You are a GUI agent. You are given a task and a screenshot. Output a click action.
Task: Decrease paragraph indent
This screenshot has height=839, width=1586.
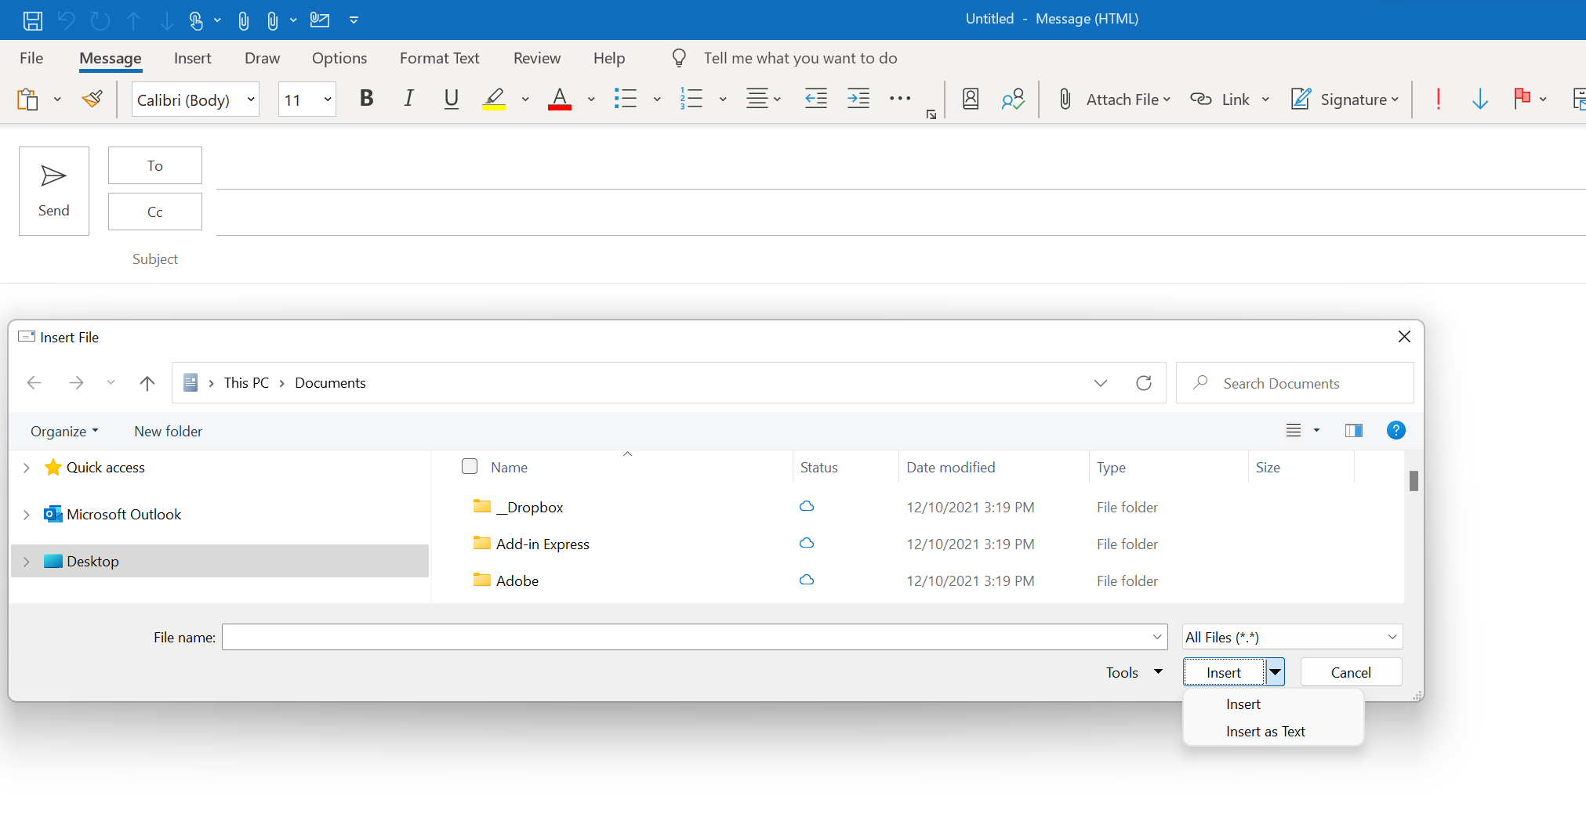816,99
